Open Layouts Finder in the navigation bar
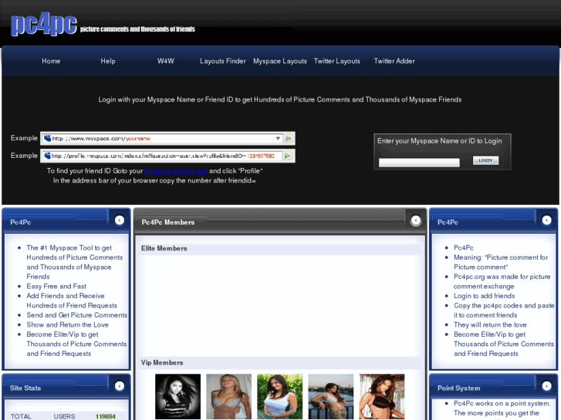This screenshot has width=561, height=420. click(223, 61)
